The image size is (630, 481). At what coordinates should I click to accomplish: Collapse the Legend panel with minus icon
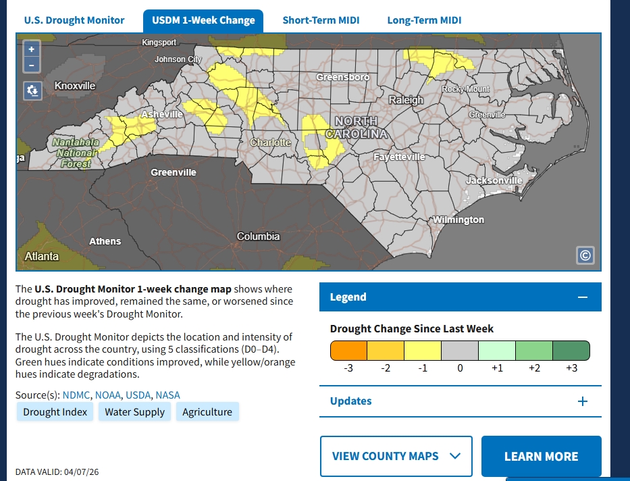[583, 297]
